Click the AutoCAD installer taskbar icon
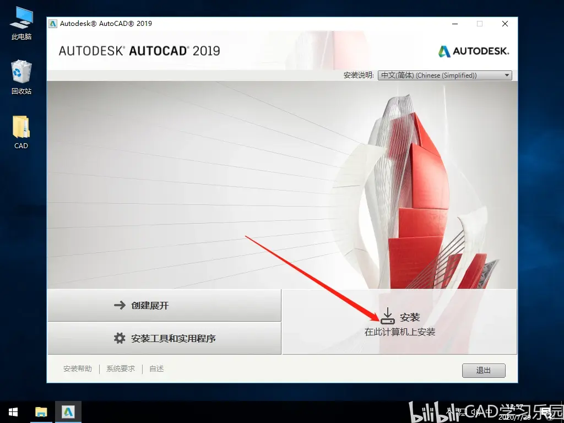The height and width of the screenshot is (423, 564). tap(68, 412)
